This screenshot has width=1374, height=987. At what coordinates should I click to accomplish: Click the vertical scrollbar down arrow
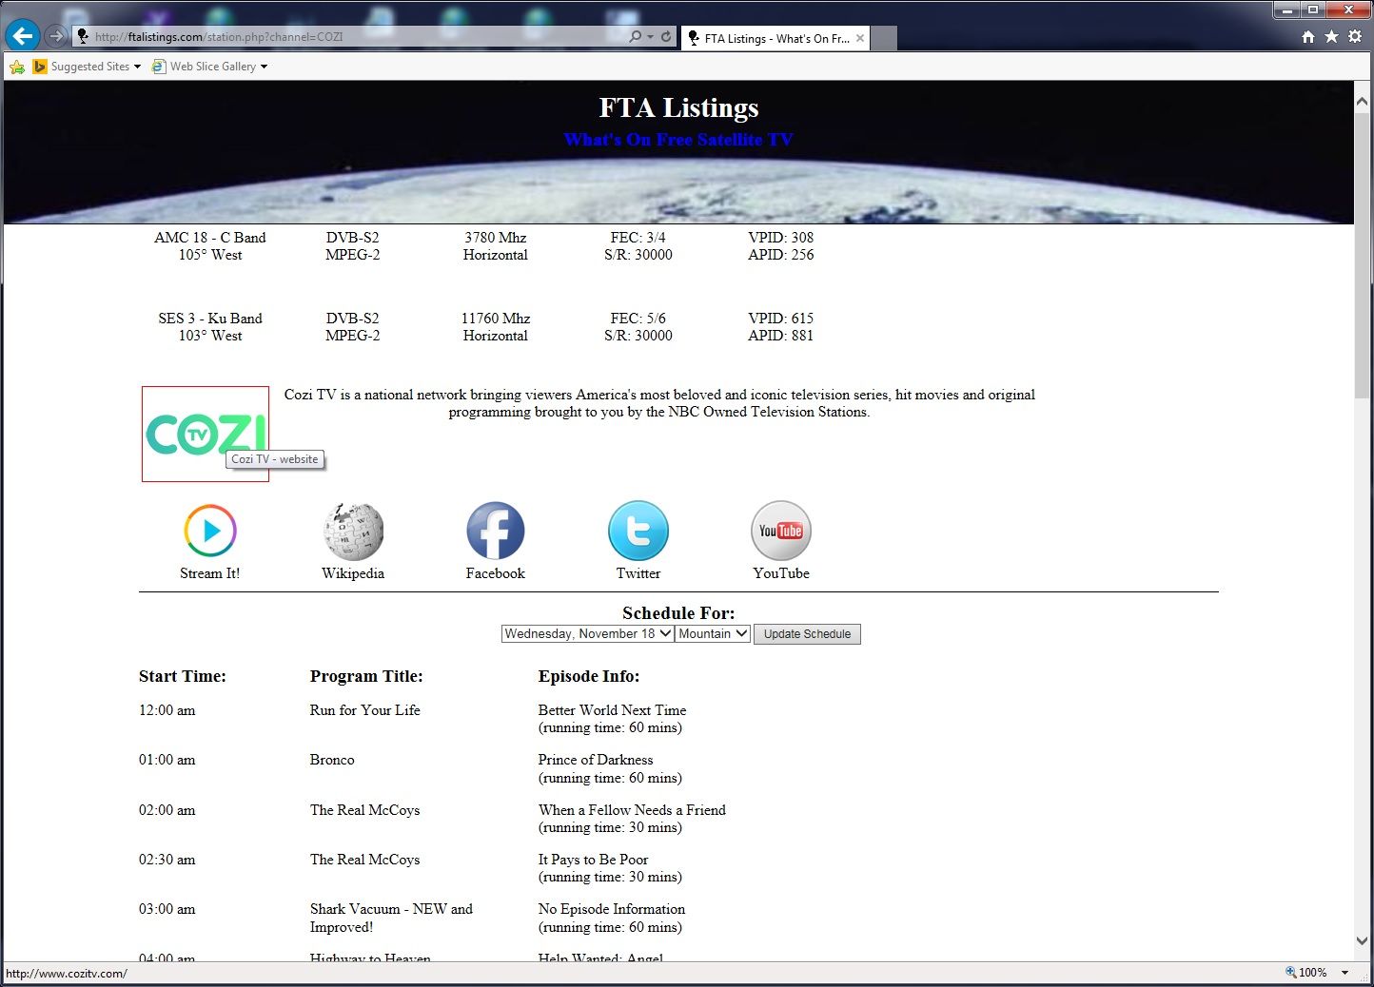coord(1363,940)
